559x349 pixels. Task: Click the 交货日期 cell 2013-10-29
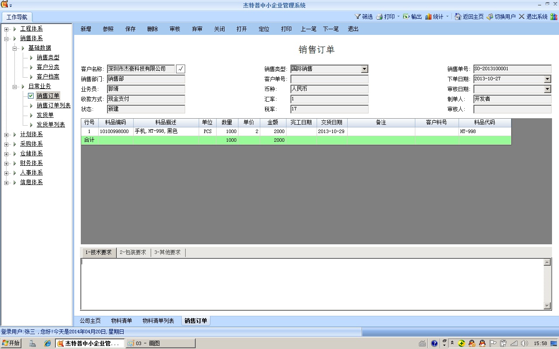click(332, 131)
